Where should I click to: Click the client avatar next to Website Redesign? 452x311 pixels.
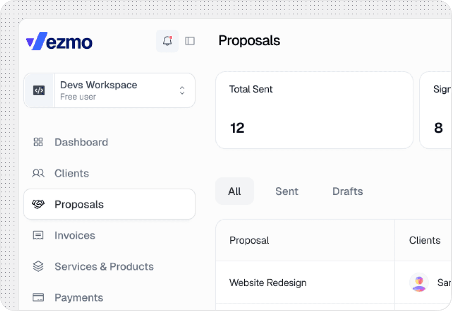(419, 283)
